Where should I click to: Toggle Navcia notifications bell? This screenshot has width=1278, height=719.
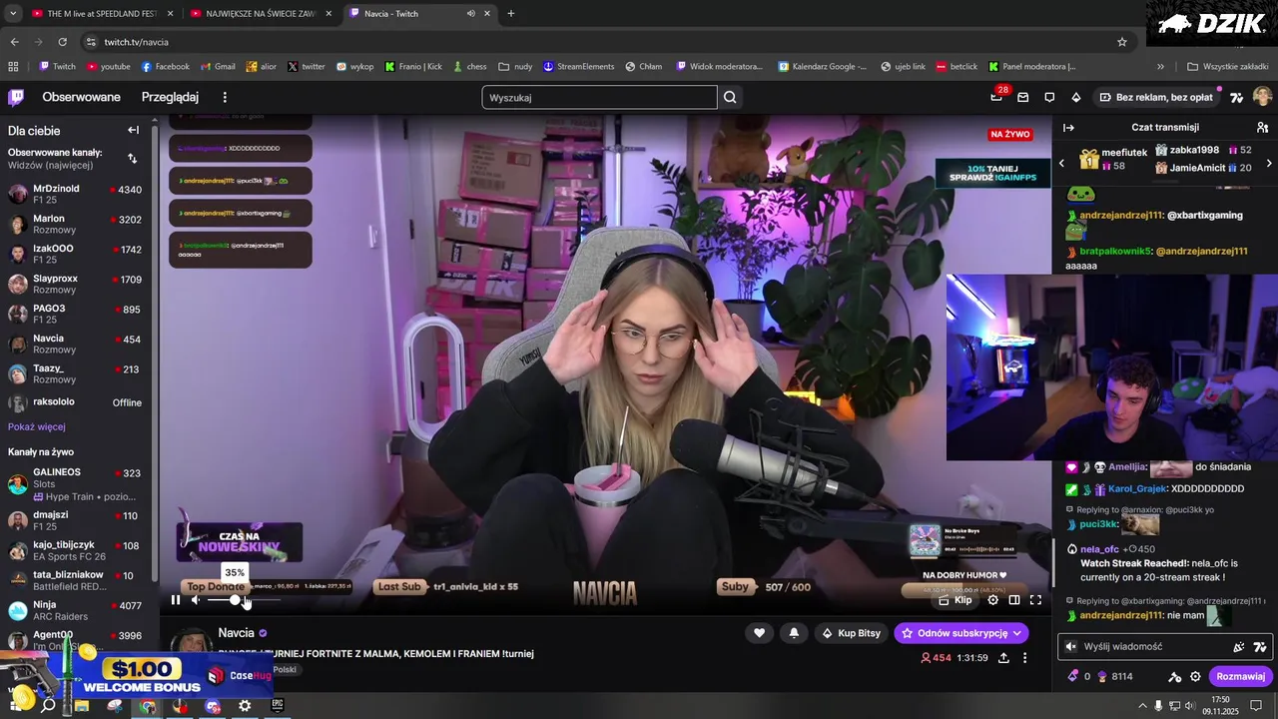pyautogui.click(x=794, y=633)
